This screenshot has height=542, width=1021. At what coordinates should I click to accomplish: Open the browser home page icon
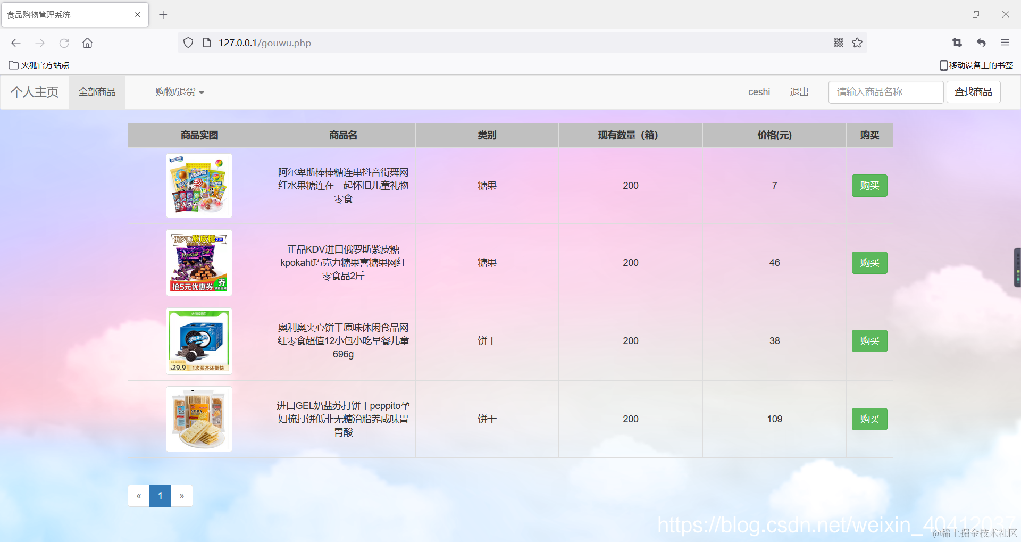(87, 43)
